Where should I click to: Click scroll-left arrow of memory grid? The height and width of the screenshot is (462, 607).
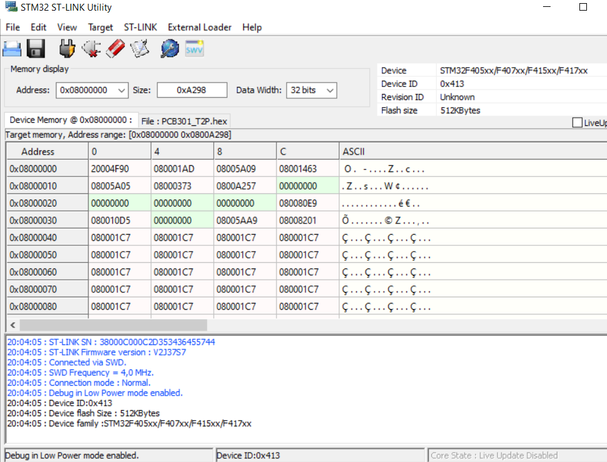(13, 325)
